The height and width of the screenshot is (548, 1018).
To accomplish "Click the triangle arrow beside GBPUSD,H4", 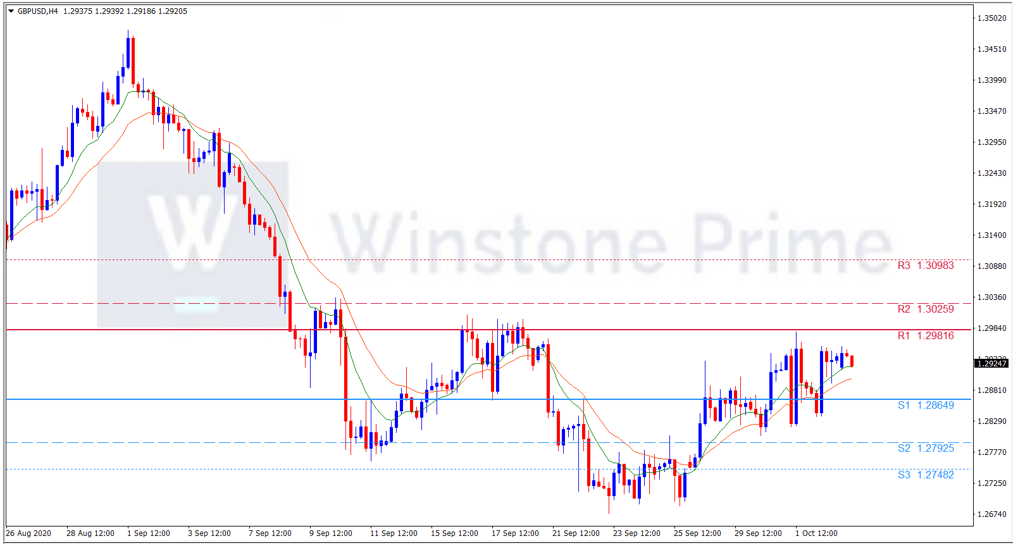I will tap(11, 11).
